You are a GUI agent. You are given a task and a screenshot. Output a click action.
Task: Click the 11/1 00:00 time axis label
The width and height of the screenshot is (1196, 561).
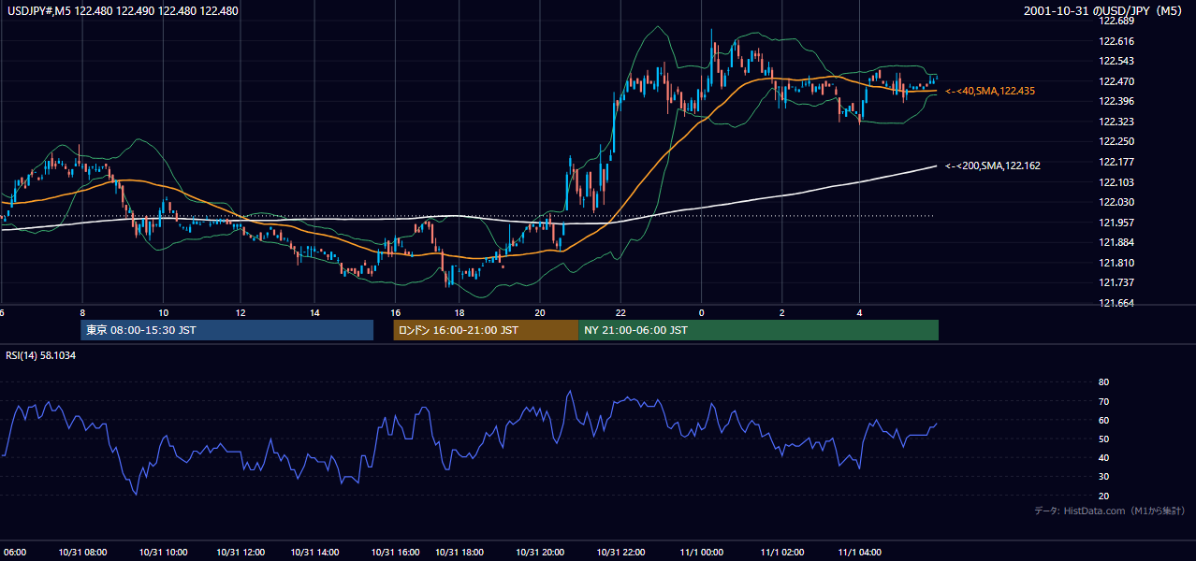point(701,552)
